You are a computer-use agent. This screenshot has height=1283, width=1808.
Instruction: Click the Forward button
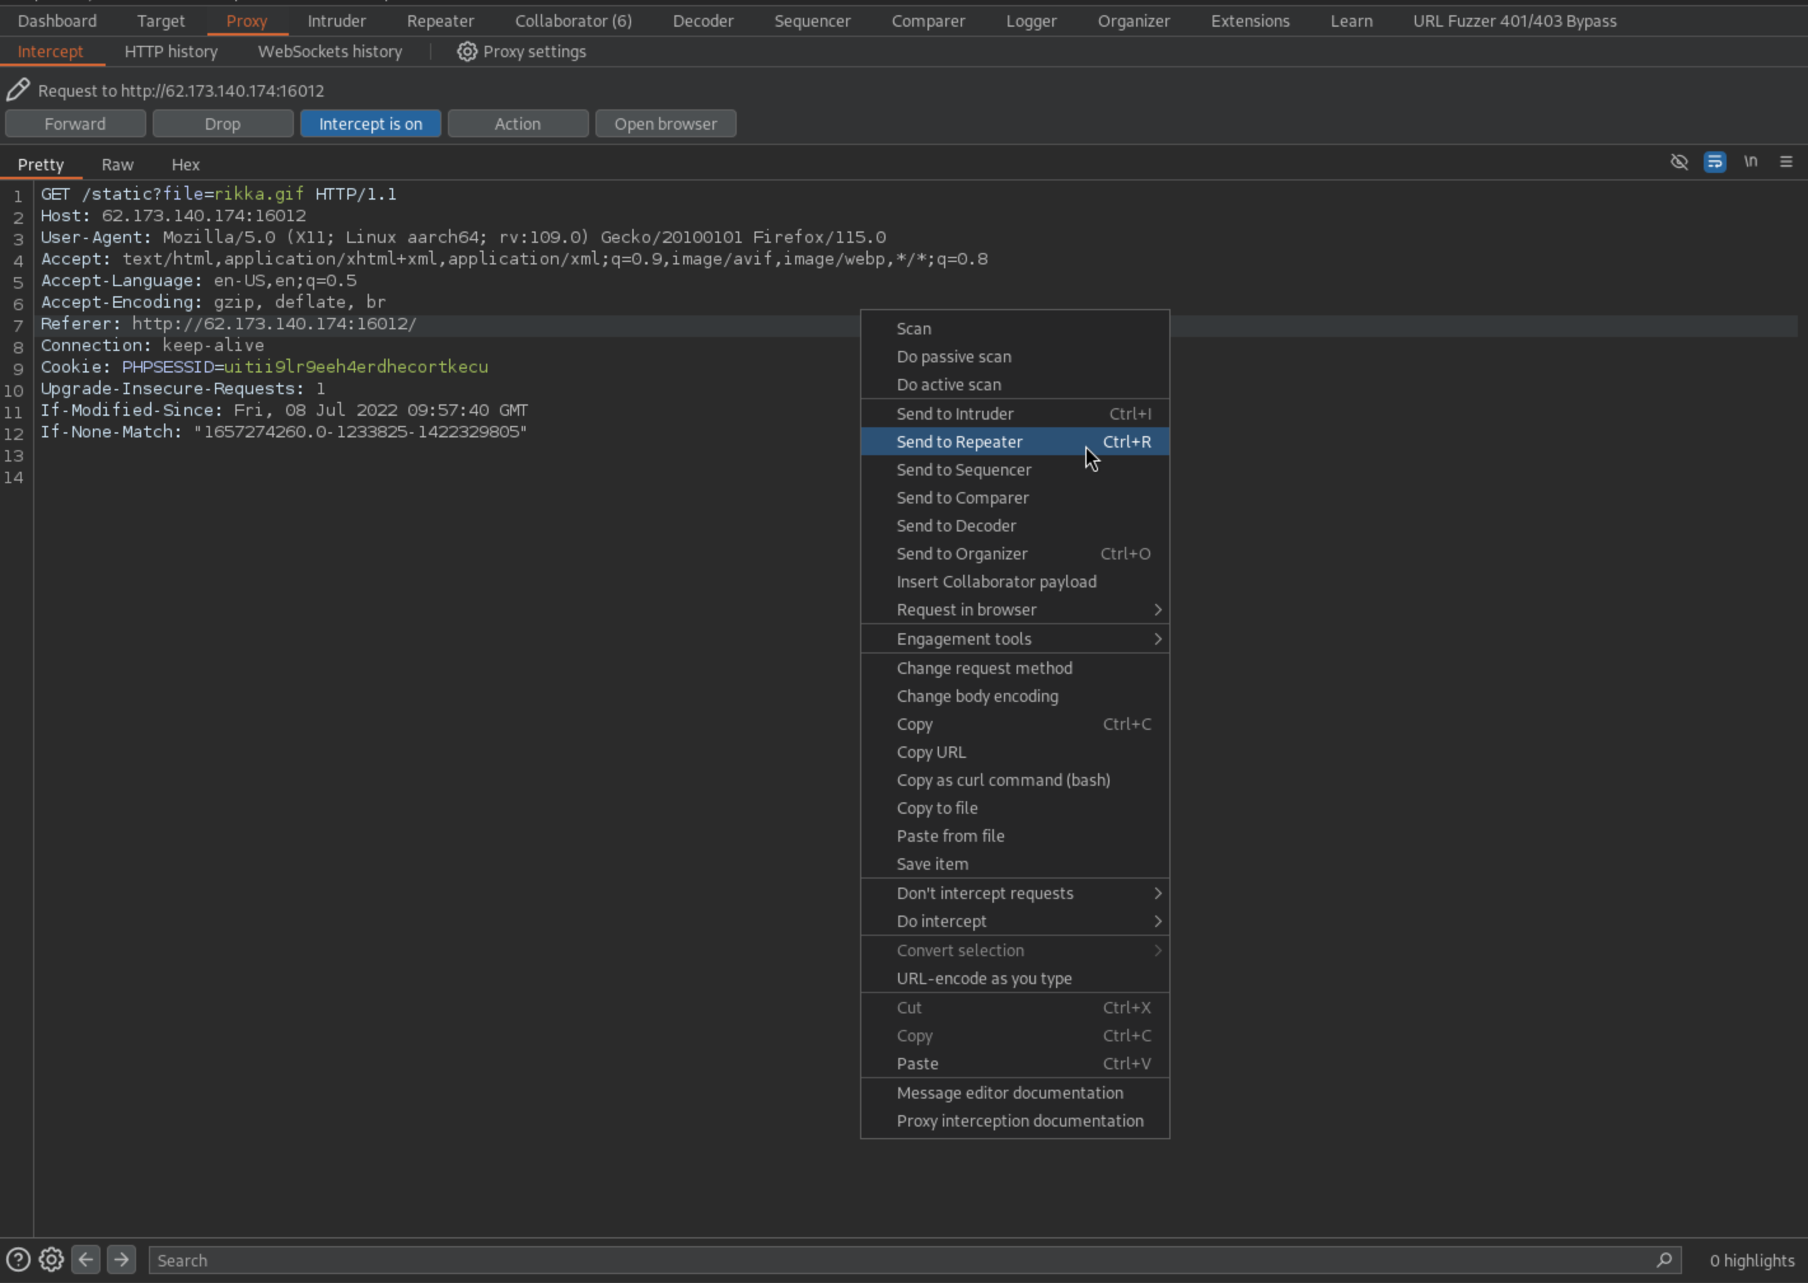click(x=75, y=124)
